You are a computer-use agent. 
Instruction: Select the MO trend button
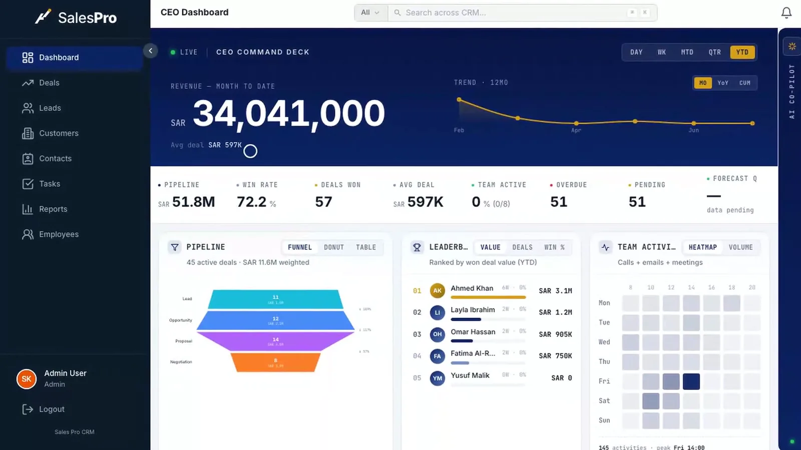[703, 83]
